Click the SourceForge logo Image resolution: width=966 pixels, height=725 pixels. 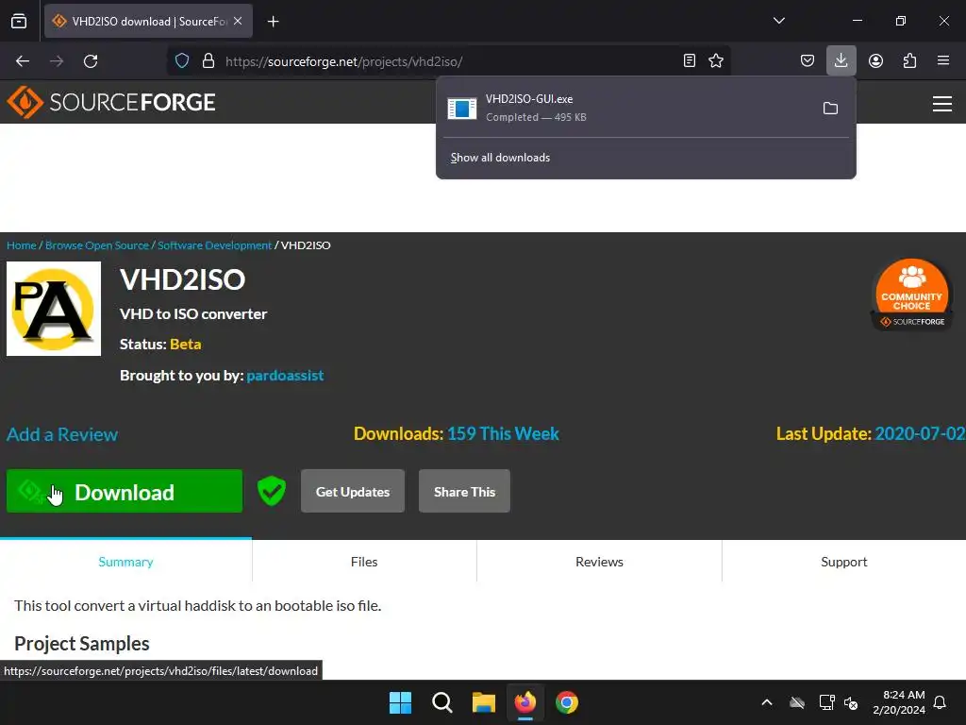click(x=111, y=102)
